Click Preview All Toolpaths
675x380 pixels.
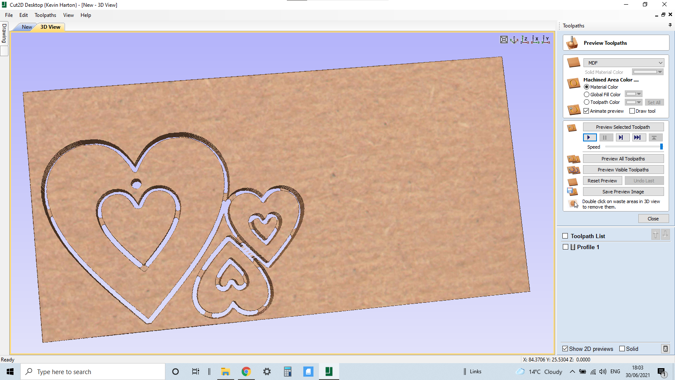tap(623, 158)
